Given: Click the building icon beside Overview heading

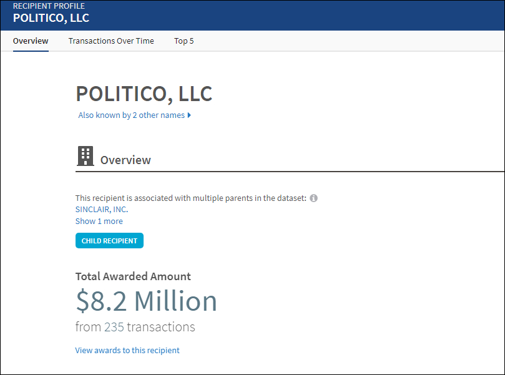Looking at the screenshot, I should (x=85, y=156).
